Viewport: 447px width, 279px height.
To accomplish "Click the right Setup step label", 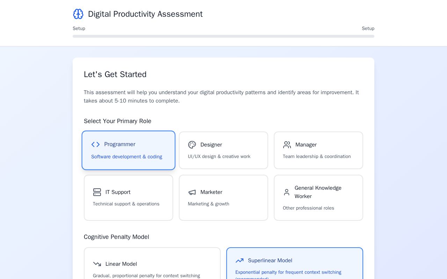I will [368, 29].
